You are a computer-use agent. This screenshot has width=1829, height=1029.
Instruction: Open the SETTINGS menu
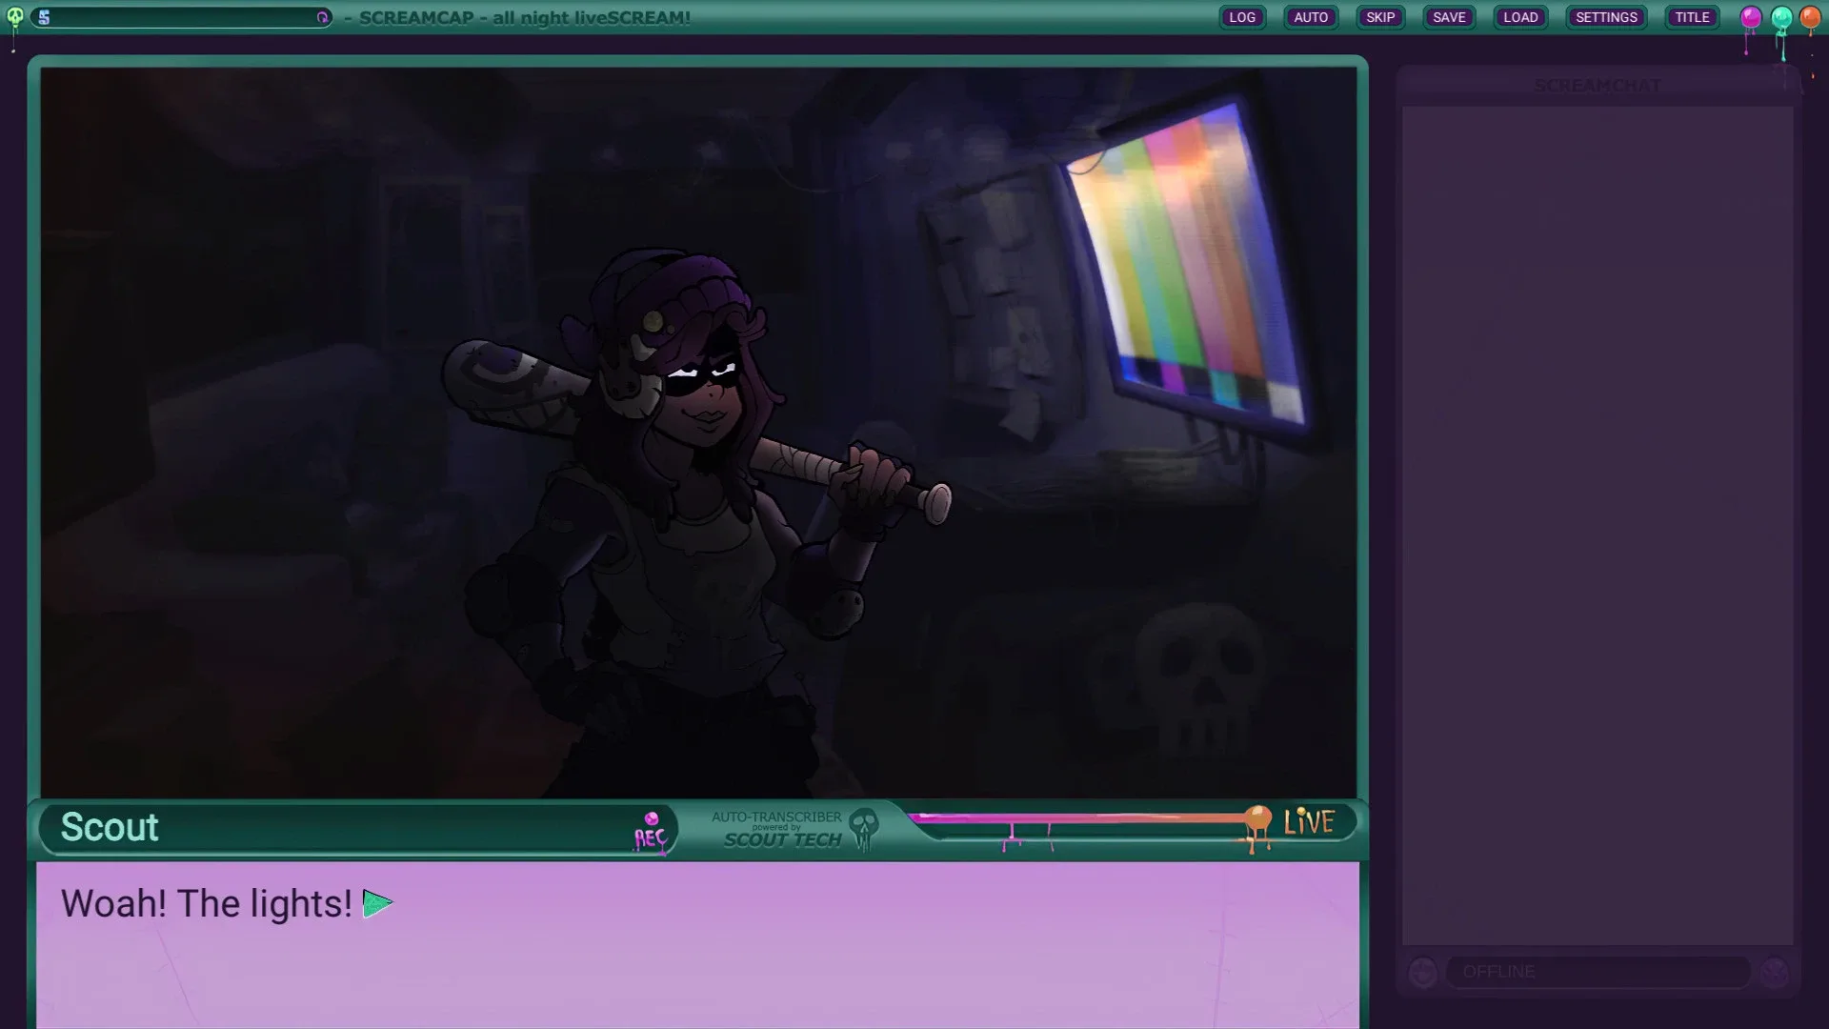click(x=1606, y=17)
